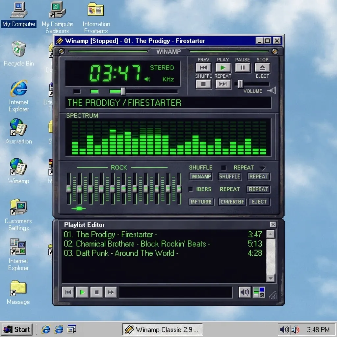Viewport: 337px width, 337px height.
Task: Click the resize grip icon in the Playlist Editor corner
Action: [x=273, y=295]
